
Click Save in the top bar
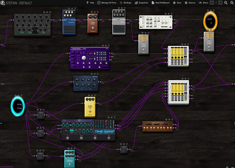pyautogui.click(x=177, y=3)
